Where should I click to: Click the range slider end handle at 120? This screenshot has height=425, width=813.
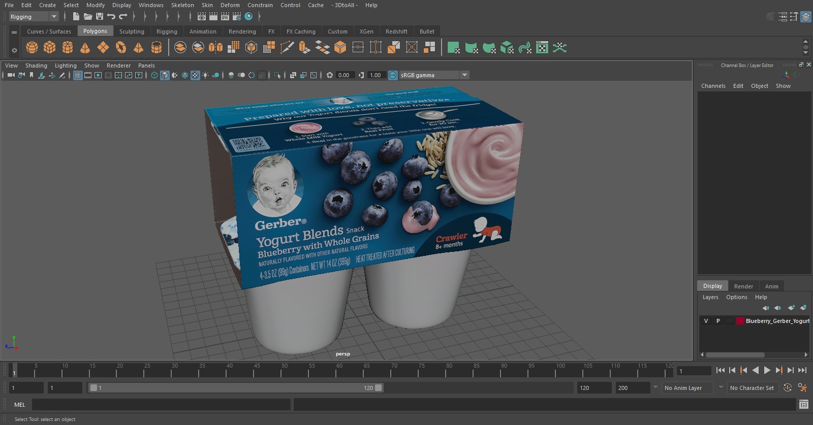(379, 388)
